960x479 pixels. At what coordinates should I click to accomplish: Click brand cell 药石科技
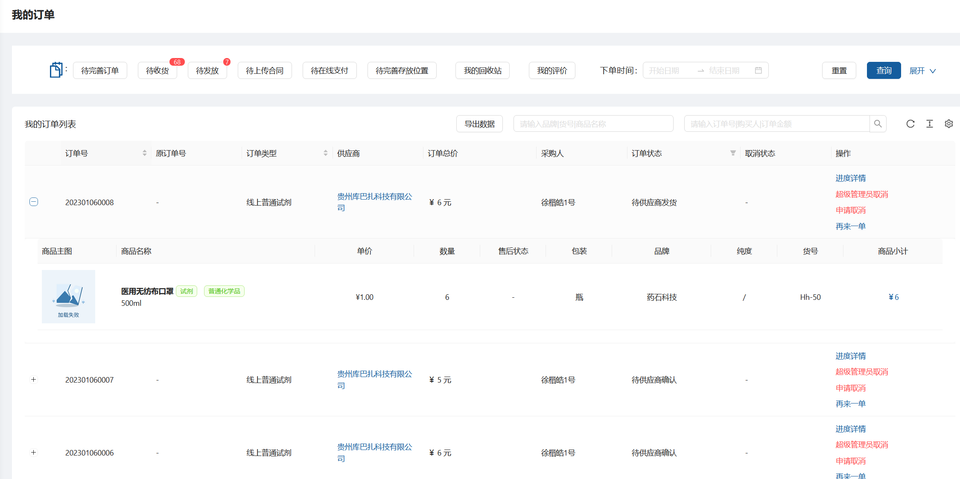click(662, 297)
